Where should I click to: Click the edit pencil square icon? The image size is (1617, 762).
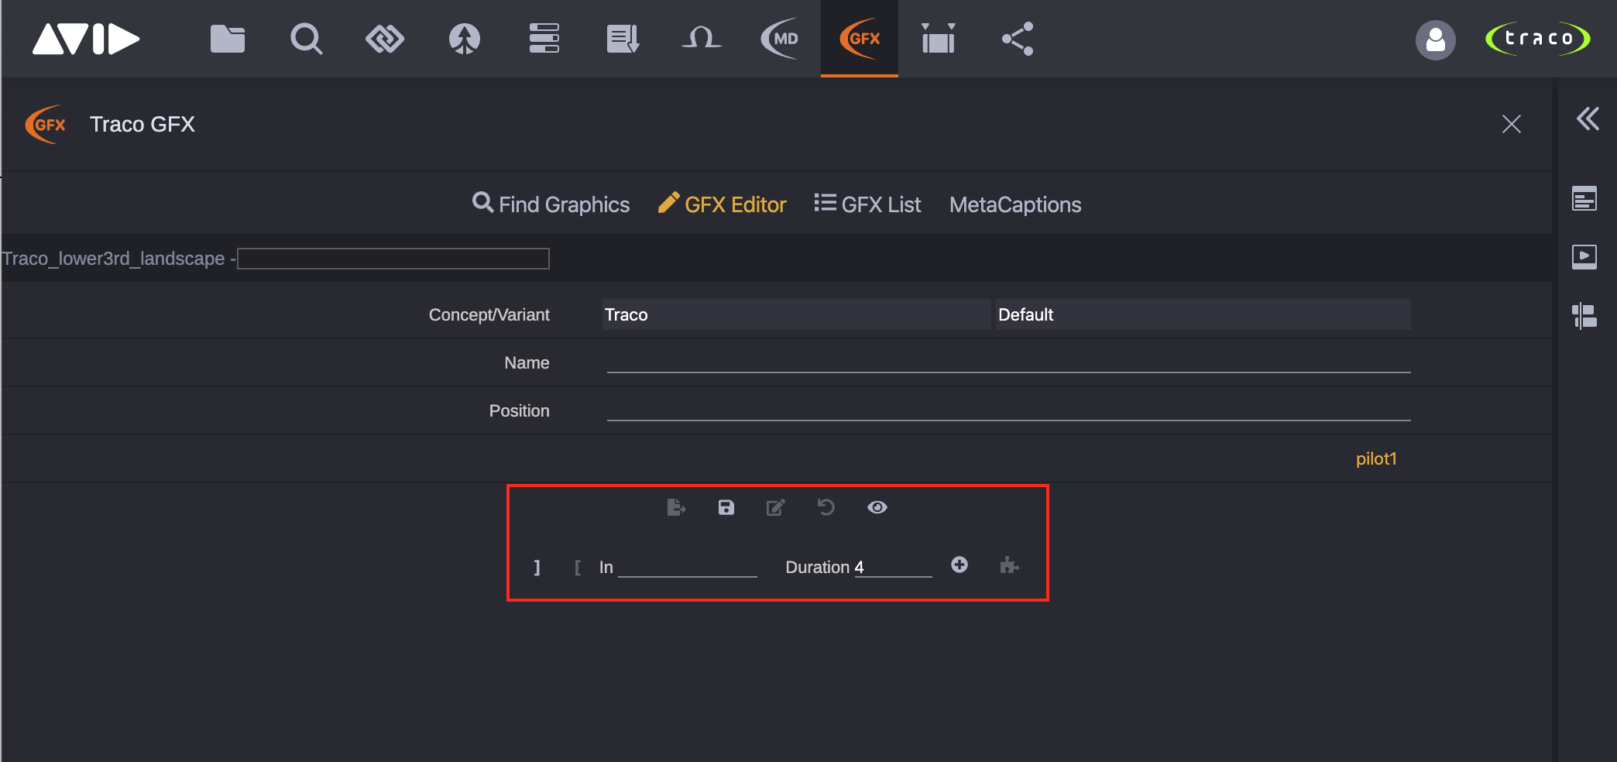[x=776, y=507]
